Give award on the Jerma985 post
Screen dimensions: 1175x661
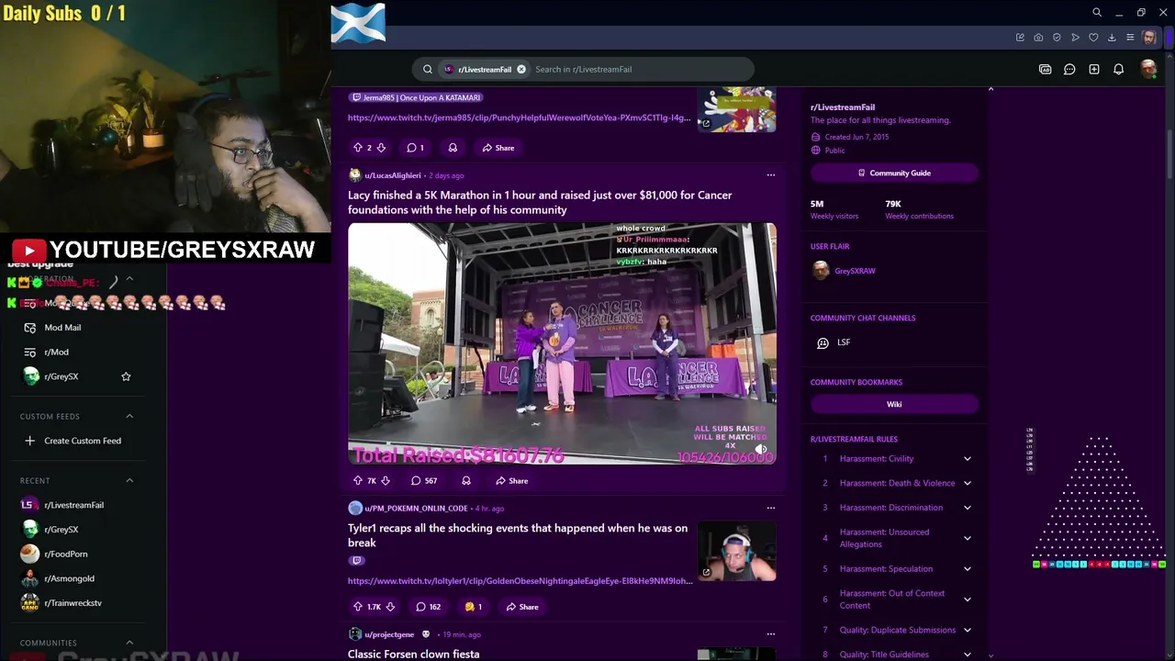point(453,148)
